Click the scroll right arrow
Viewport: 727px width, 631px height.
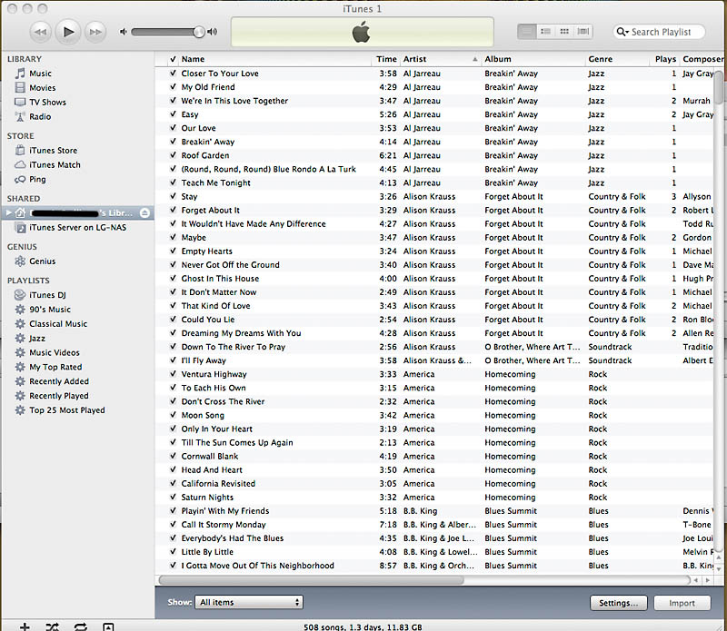click(x=708, y=579)
